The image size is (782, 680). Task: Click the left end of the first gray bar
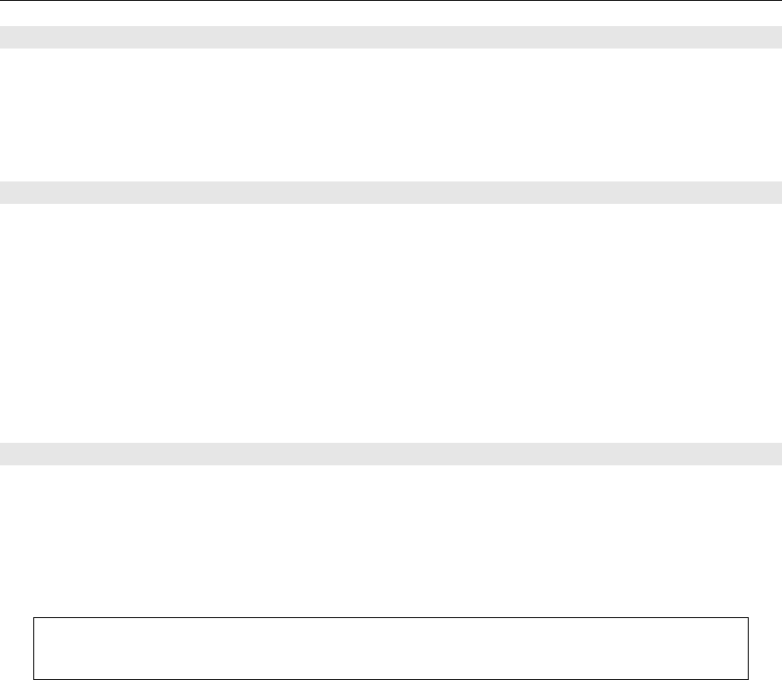click(7, 37)
